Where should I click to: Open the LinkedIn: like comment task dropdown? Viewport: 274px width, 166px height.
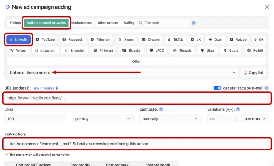(122, 73)
